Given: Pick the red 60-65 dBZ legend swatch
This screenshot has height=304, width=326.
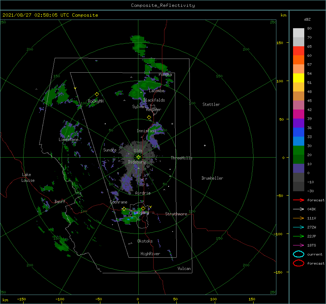Looking at the screenshot, I should [298, 51].
